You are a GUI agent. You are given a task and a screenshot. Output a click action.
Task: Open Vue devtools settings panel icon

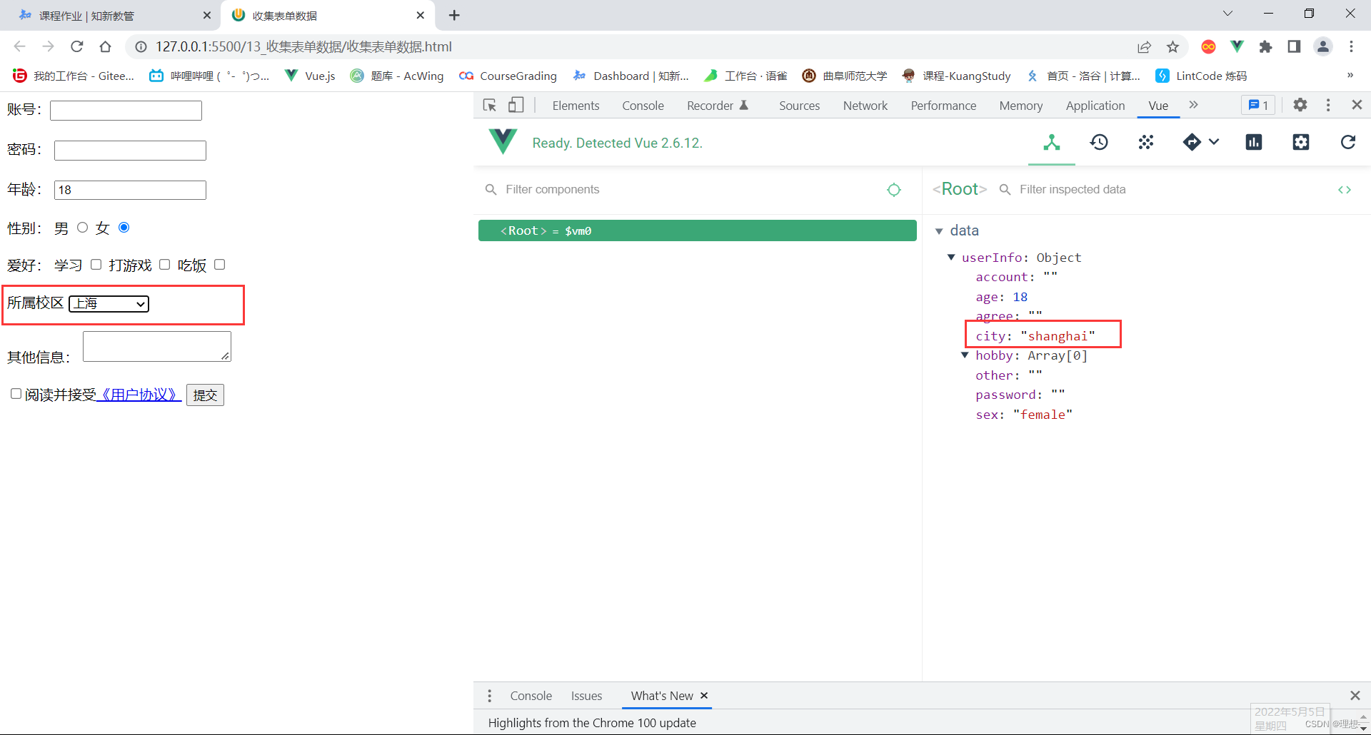point(1301,143)
